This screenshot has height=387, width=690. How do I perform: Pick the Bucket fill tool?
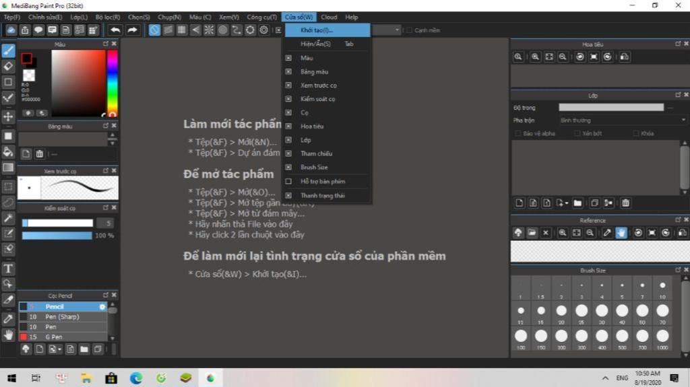click(x=8, y=151)
